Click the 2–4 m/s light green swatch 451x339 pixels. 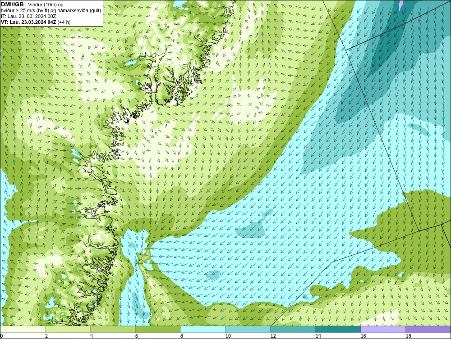pos(68,329)
